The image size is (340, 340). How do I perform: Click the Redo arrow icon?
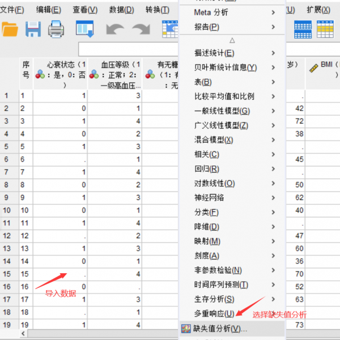tap(141, 29)
